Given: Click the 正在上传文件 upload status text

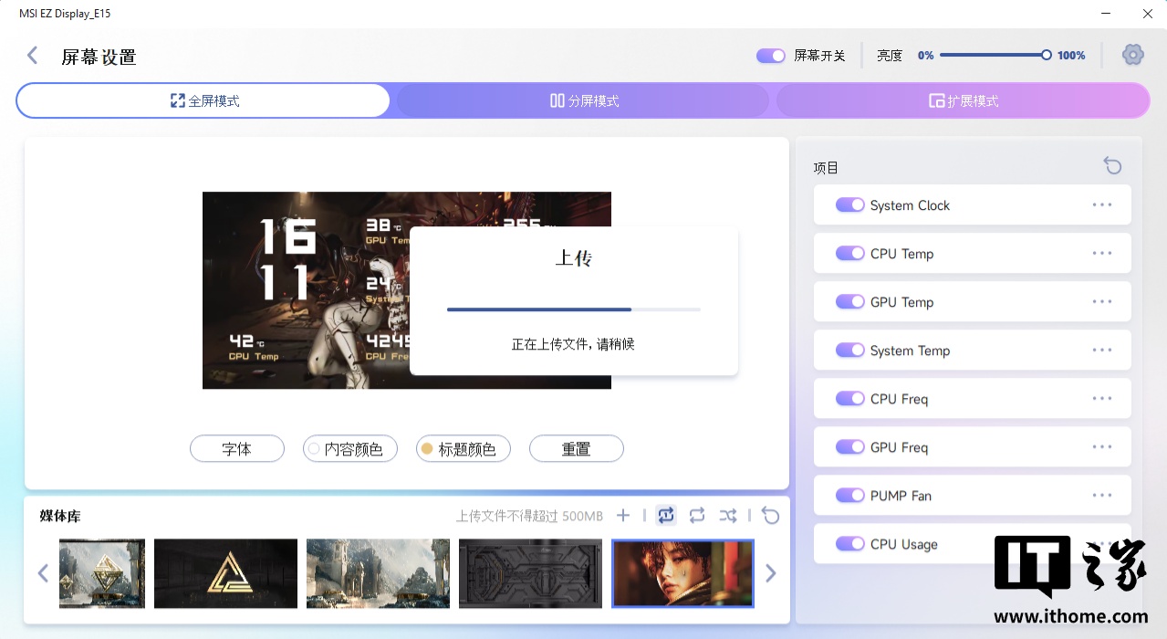Looking at the screenshot, I should tap(573, 344).
